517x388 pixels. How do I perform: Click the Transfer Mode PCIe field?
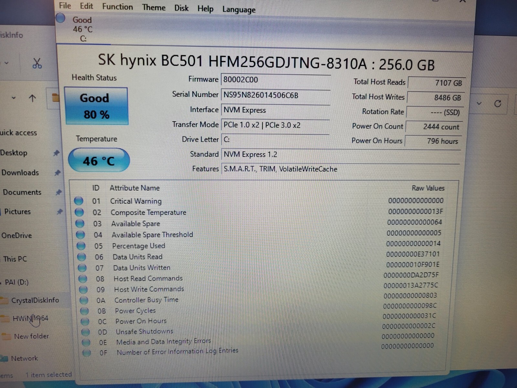(x=275, y=125)
